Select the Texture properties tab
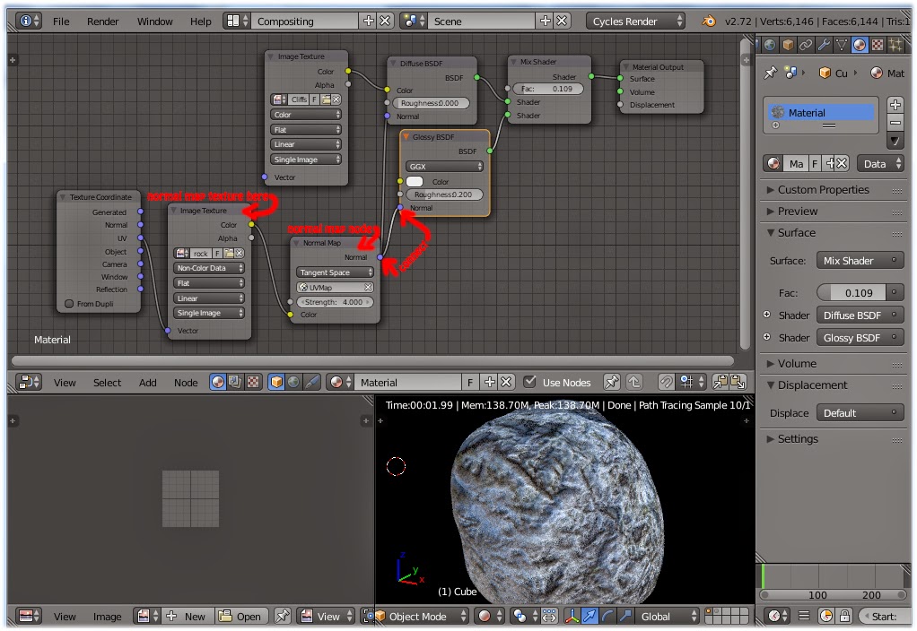Screen dimensions: 917x631 point(878,44)
